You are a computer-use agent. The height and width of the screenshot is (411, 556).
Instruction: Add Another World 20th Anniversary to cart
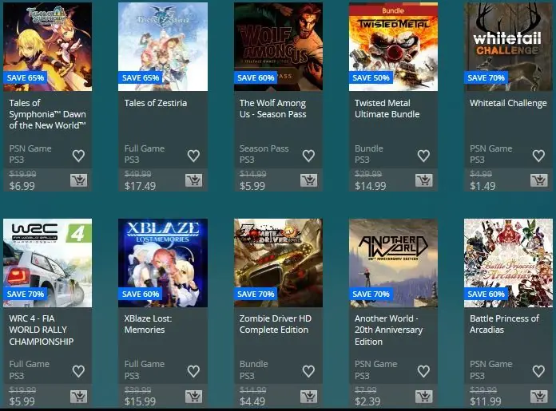tap(423, 397)
